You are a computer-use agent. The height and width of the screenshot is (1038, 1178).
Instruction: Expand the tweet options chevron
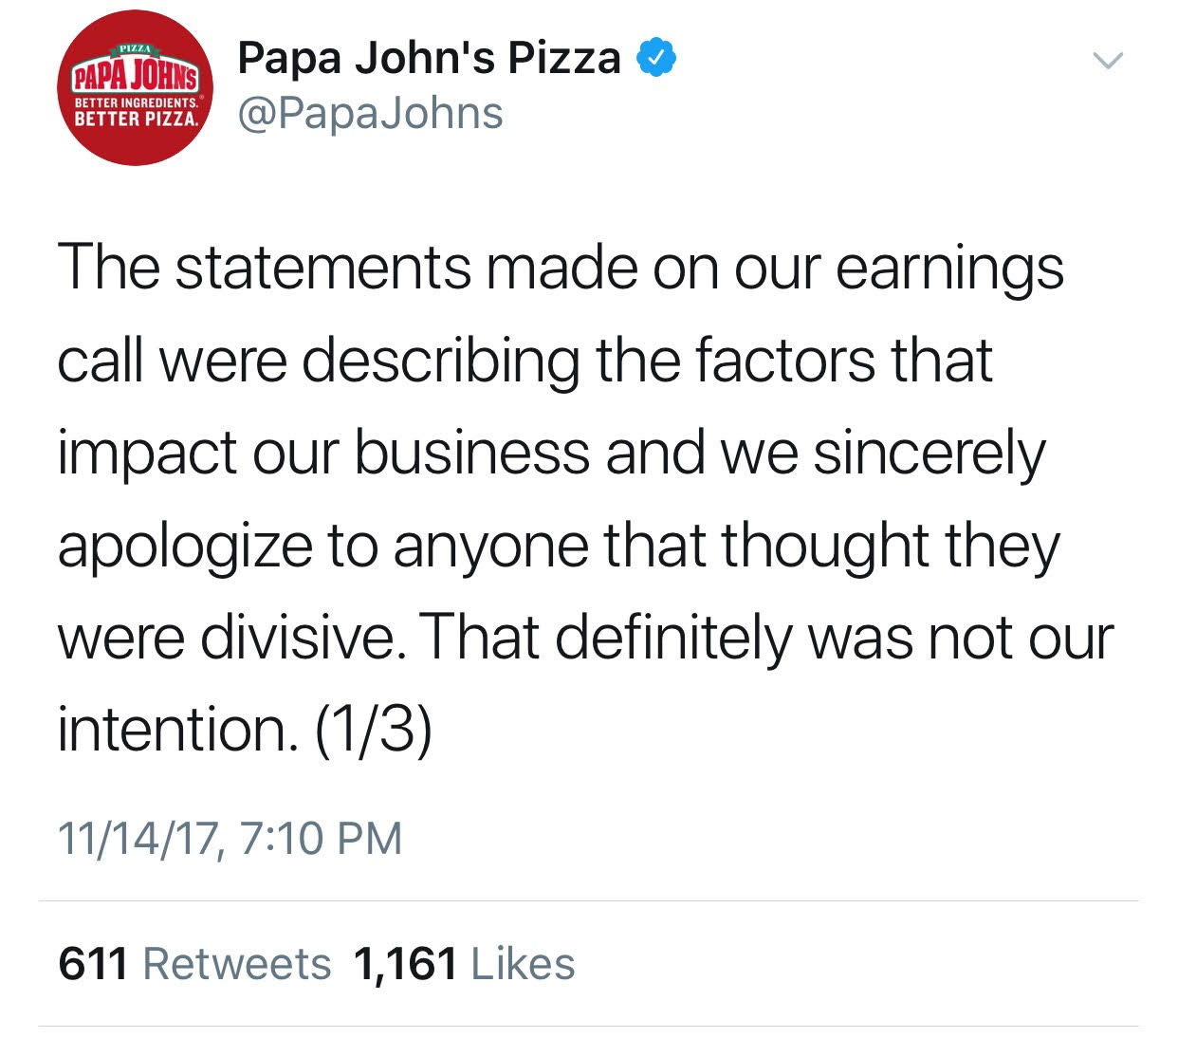click(1107, 62)
